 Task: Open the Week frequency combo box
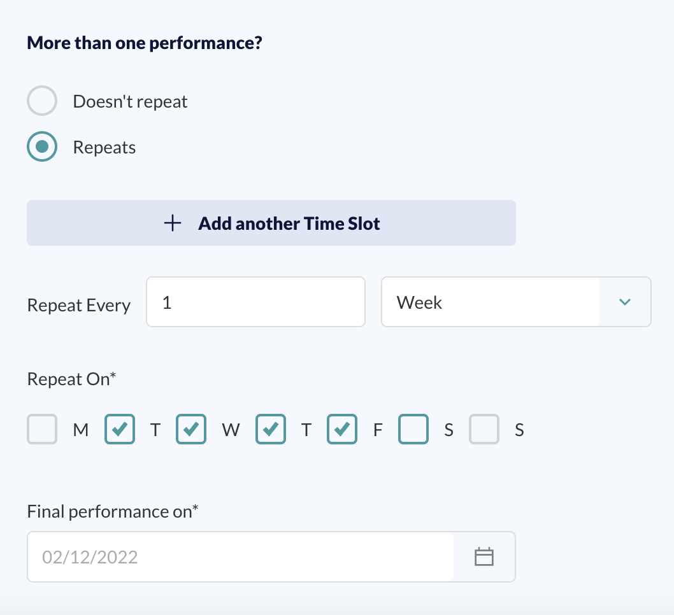tap(516, 302)
